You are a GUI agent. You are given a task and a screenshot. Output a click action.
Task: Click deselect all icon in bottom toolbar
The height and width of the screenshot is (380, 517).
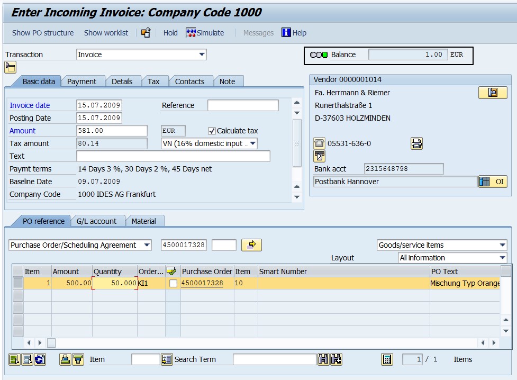pos(27,359)
